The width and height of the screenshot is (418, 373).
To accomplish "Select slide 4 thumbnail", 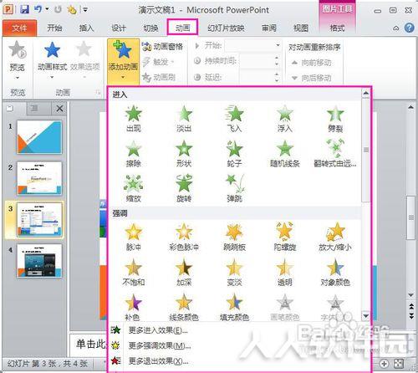I will tap(39, 261).
